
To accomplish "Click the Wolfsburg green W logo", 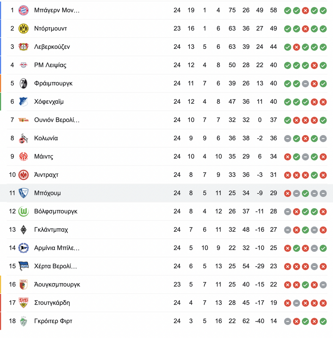I will click(x=24, y=212).
